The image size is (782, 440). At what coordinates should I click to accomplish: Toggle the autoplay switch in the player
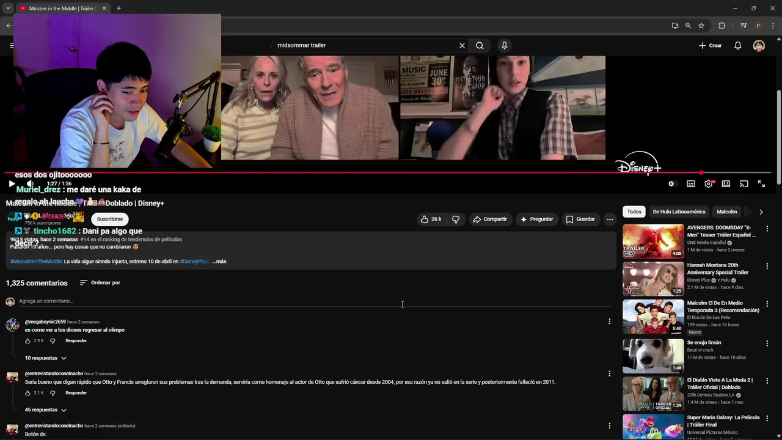(671, 183)
